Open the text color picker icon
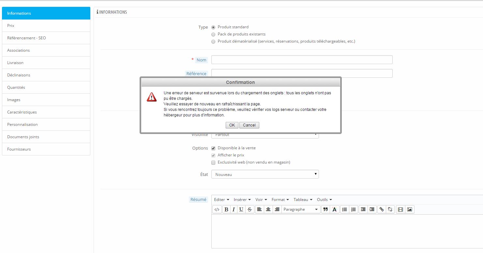483x253 pixels. 334,209
